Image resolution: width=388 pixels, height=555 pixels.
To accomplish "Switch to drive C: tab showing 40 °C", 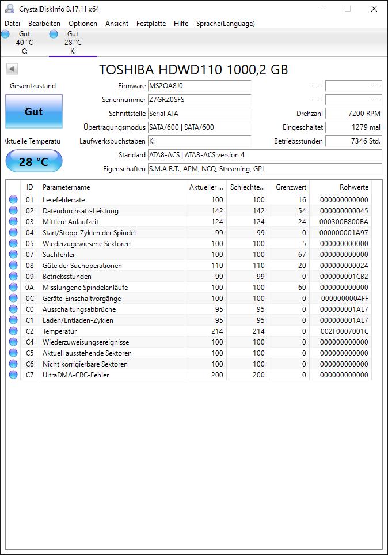I will pyautogui.click(x=24, y=42).
